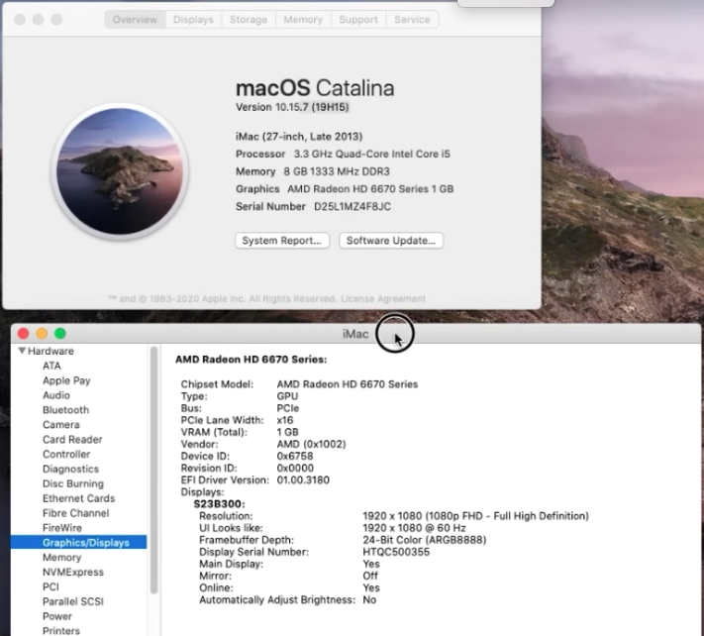The width and height of the screenshot is (704, 636).
Task: Collapse the Hardware tree section
Action: (x=22, y=351)
